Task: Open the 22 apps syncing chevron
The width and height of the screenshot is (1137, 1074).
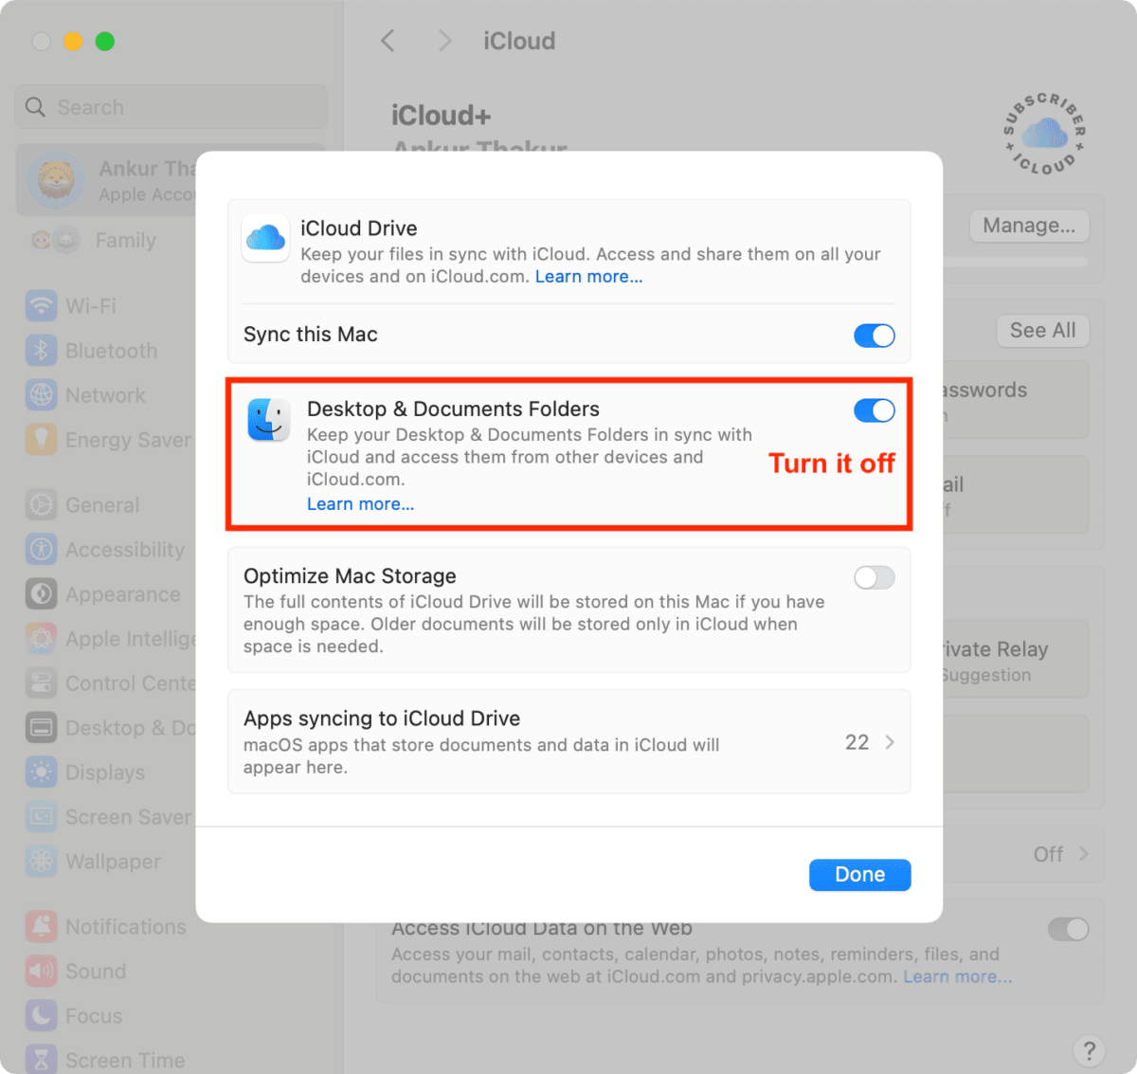Action: (x=890, y=742)
